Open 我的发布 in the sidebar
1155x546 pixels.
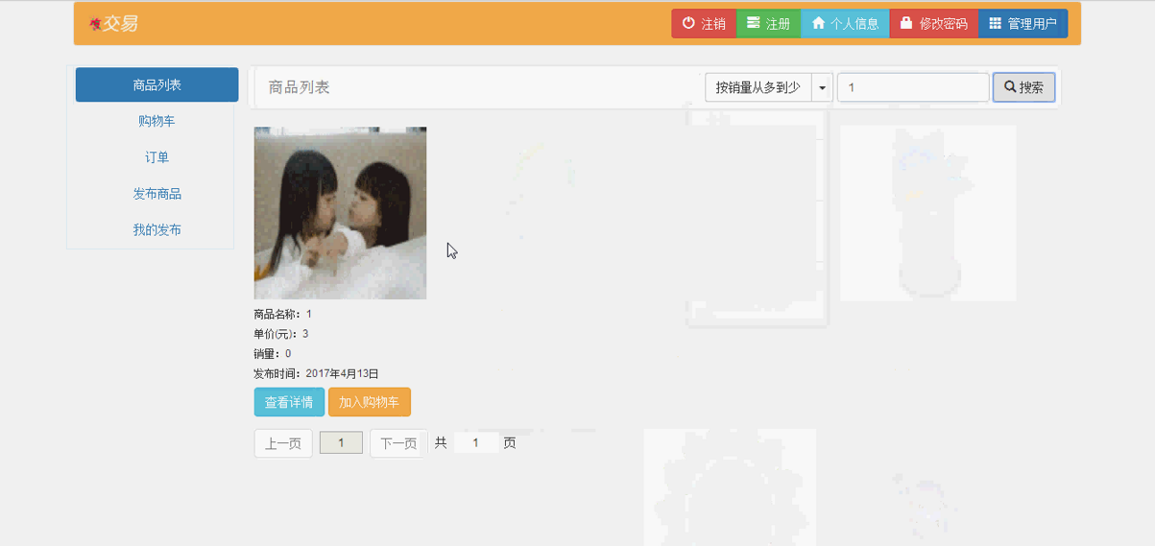pos(156,230)
